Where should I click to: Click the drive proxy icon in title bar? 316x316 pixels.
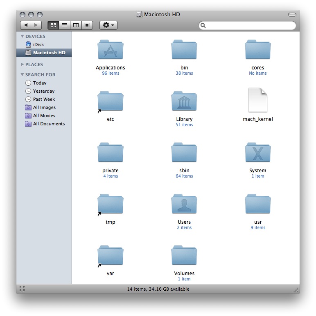pyautogui.click(x=140, y=14)
